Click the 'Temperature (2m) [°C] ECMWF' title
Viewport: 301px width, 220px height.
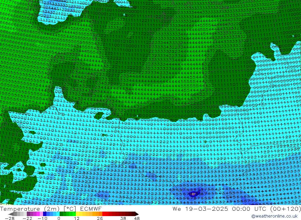[51, 209]
